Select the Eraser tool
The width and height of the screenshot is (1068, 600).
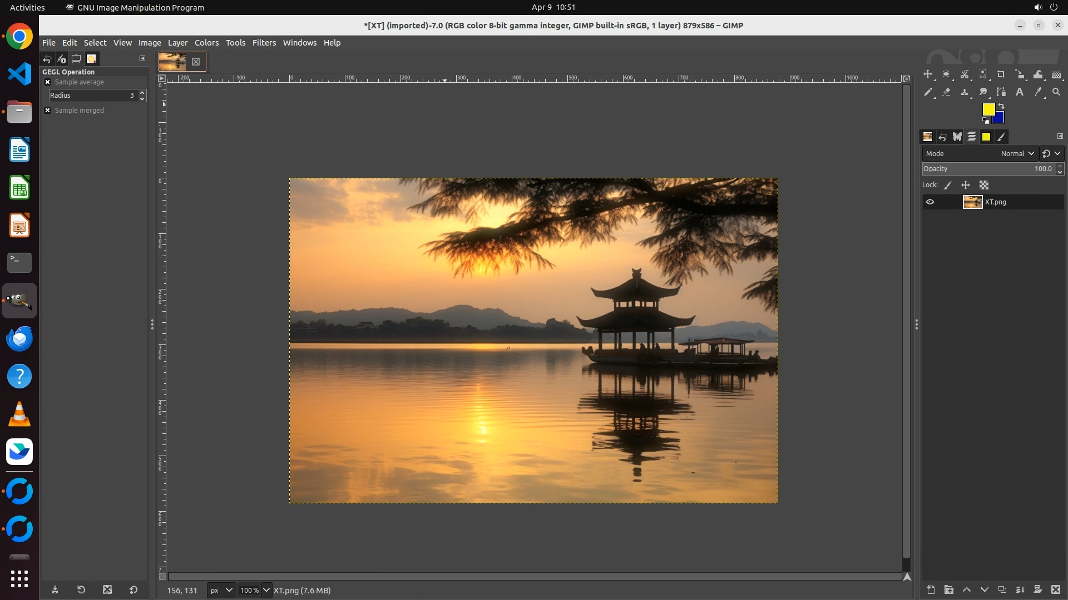tap(946, 92)
